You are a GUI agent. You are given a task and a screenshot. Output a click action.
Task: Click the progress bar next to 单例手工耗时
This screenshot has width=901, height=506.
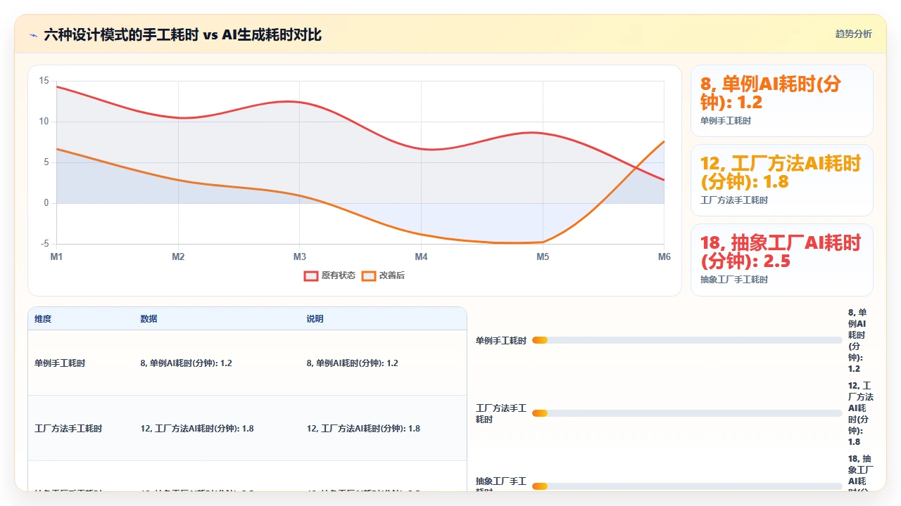[x=687, y=340]
